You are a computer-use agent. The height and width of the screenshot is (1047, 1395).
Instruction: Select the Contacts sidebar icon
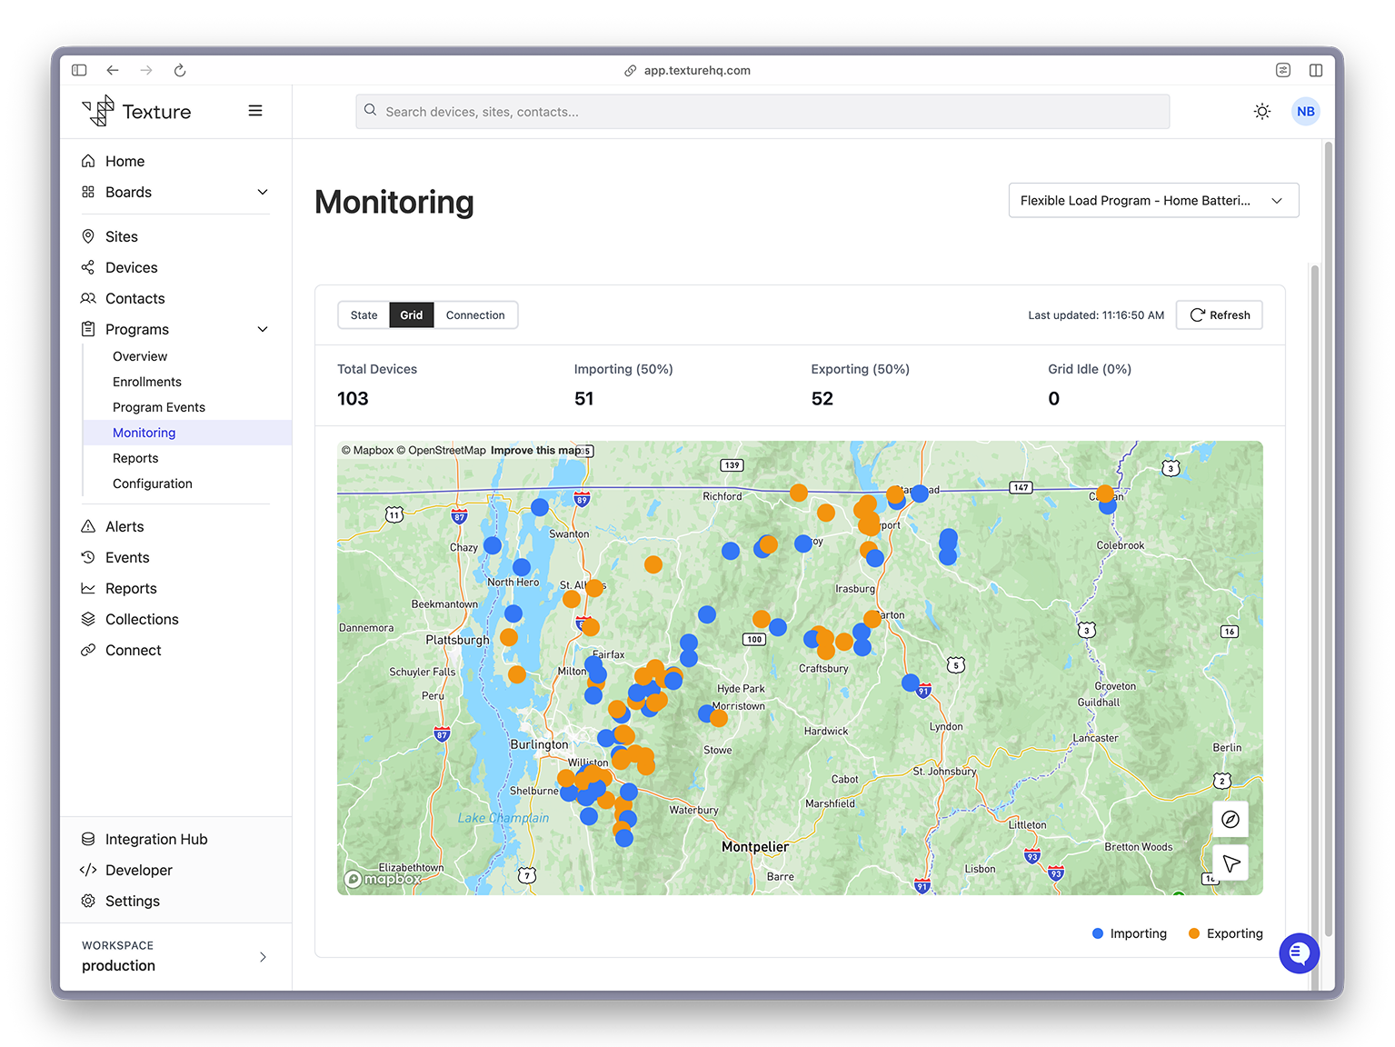(88, 298)
